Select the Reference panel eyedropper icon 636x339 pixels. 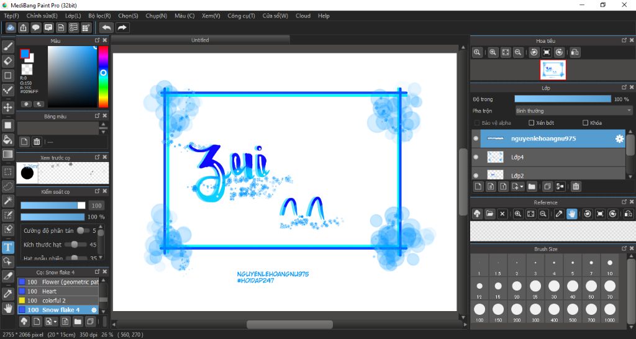(x=559, y=214)
